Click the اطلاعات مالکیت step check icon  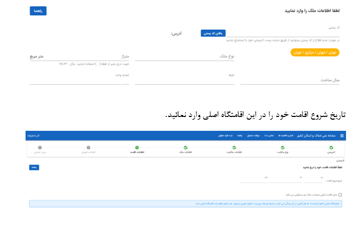(x=234, y=147)
